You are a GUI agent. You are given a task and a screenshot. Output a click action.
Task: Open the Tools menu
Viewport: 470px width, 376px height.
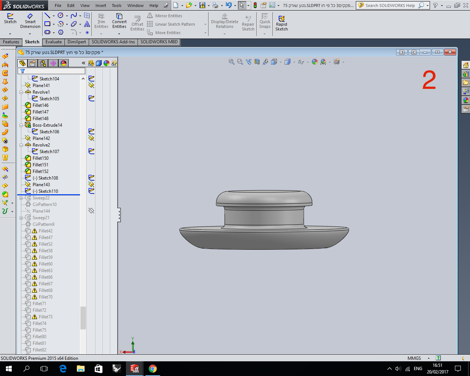coord(117,6)
